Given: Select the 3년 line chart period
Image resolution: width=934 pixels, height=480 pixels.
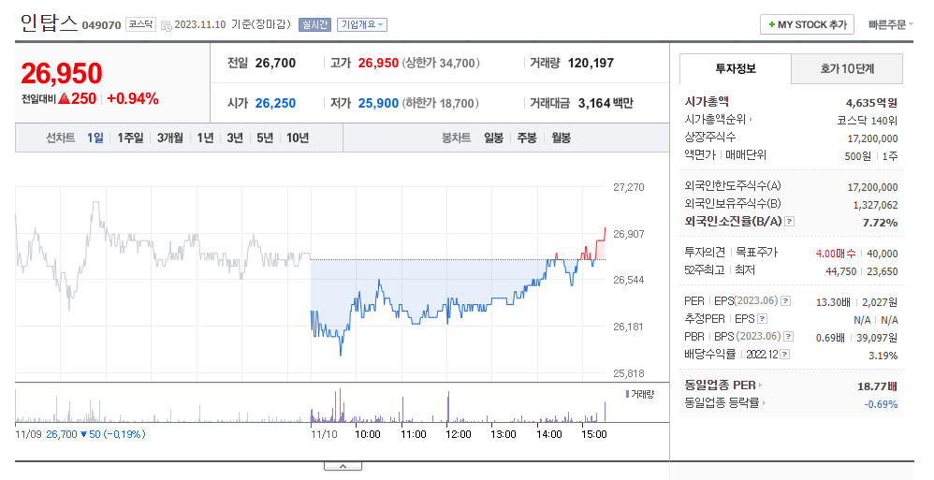Looking at the screenshot, I should coord(235,138).
